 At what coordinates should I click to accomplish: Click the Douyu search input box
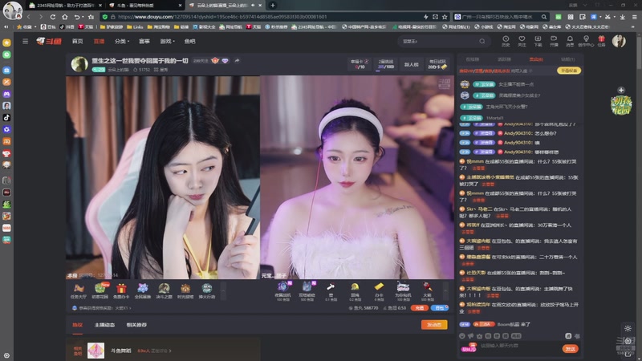[x=438, y=41]
